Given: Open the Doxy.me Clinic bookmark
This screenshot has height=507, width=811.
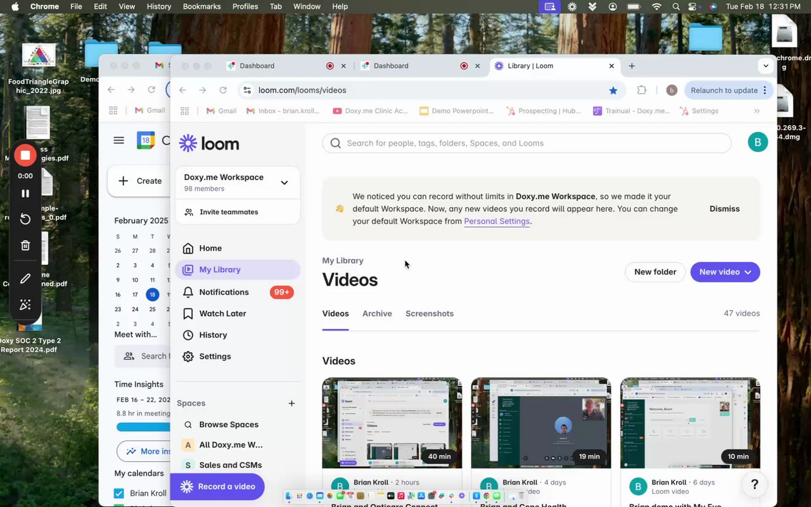Looking at the screenshot, I should [x=371, y=111].
